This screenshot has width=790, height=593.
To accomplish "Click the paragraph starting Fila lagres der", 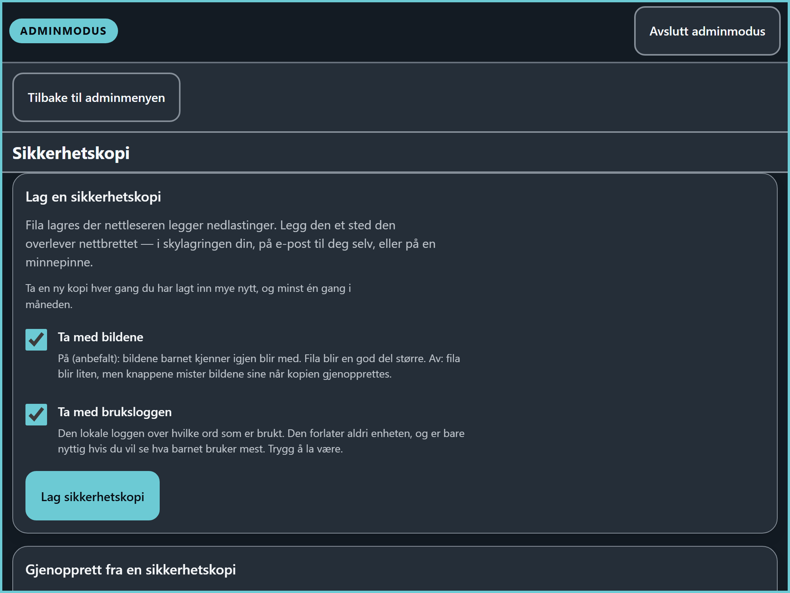I will tap(231, 244).
